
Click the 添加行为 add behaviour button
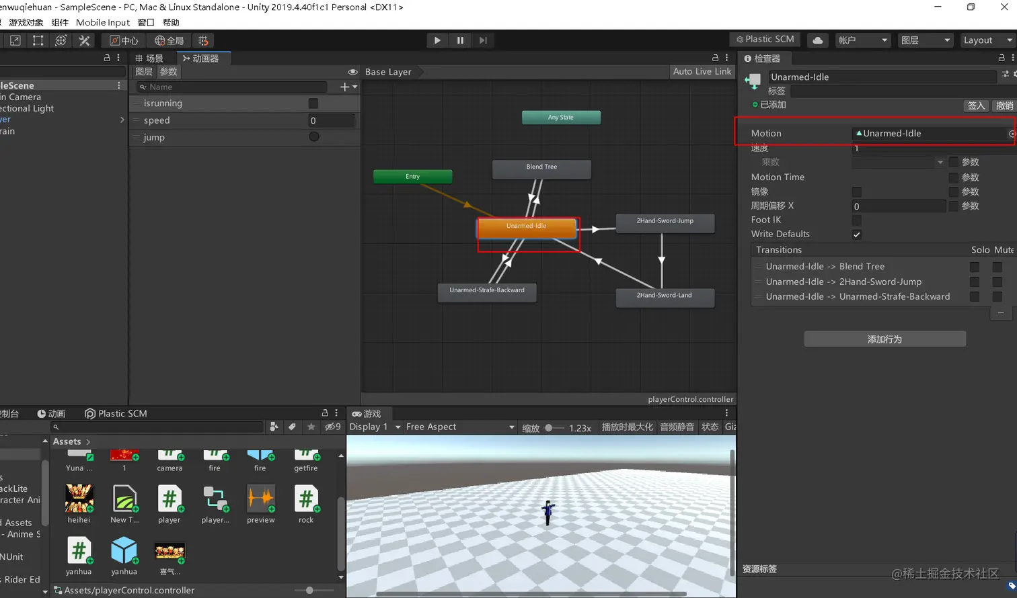pyautogui.click(x=884, y=339)
